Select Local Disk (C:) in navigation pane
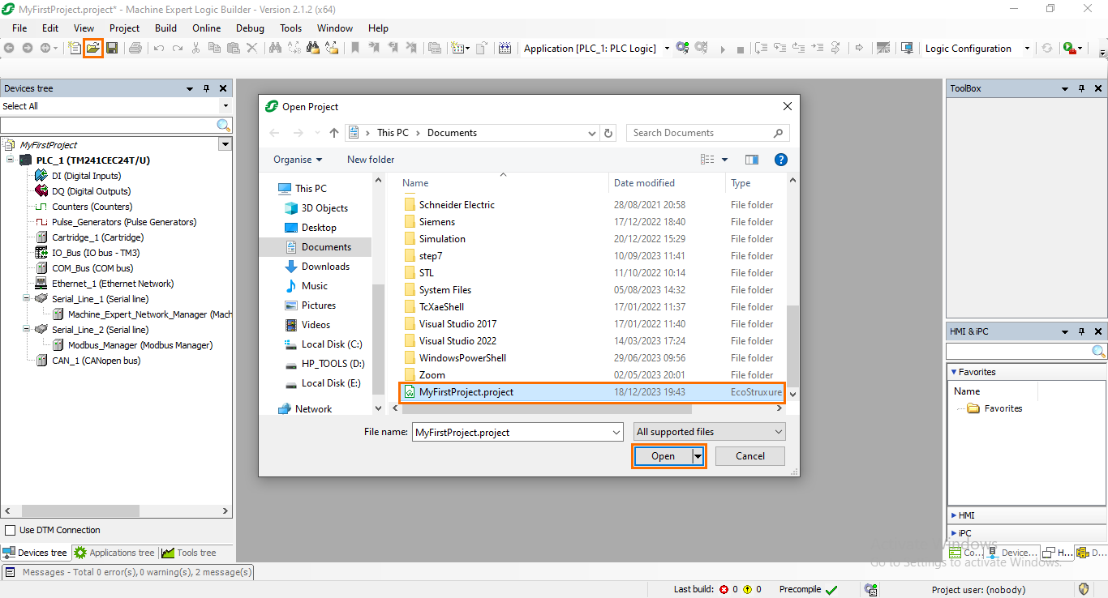The width and height of the screenshot is (1108, 598). click(331, 344)
